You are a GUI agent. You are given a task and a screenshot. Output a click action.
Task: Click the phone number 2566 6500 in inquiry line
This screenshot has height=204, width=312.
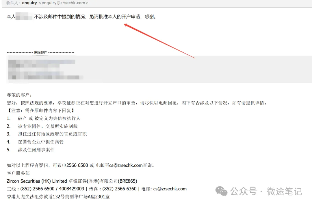pyautogui.click(x=77, y=165)
